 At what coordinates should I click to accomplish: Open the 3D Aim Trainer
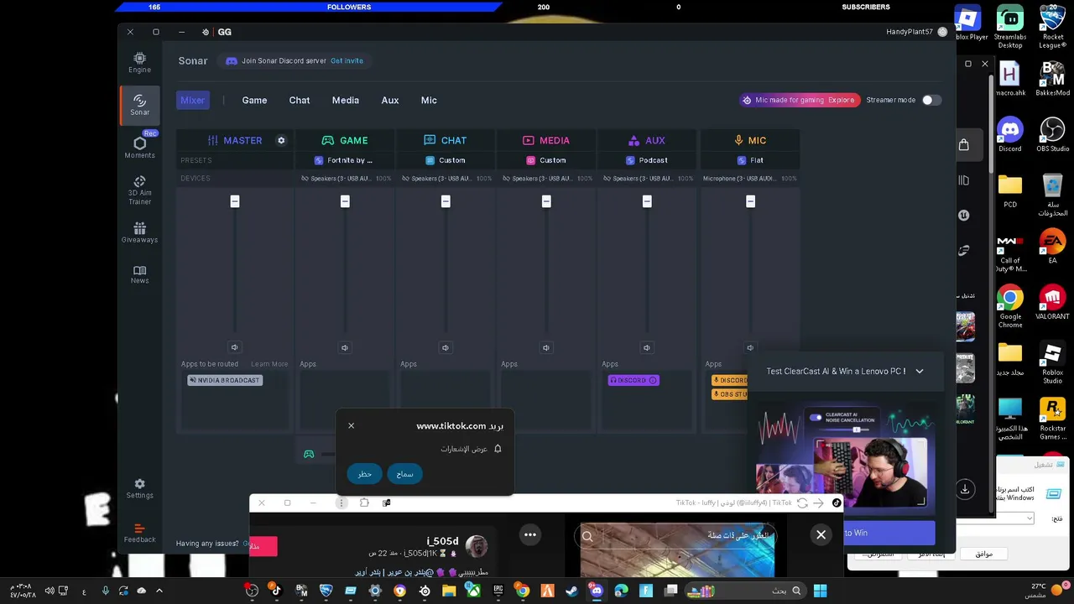[139, 190]
